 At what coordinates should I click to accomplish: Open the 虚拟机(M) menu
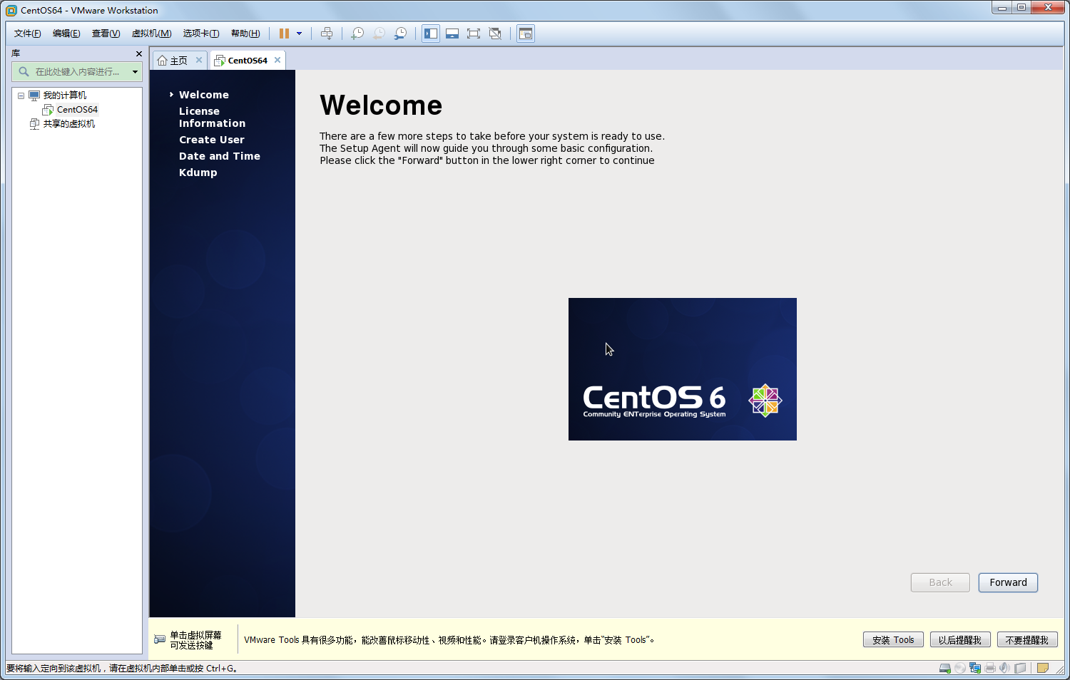[x=151, y=34]
